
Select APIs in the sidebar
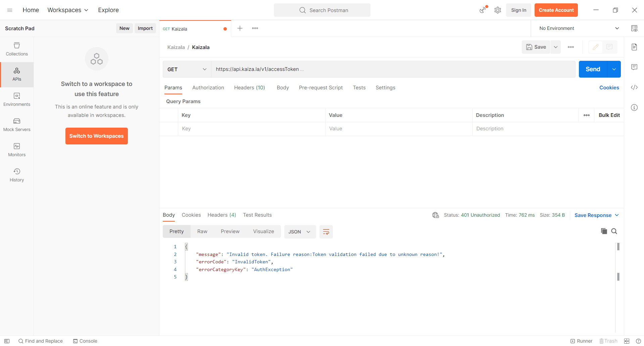coord(17,75)
